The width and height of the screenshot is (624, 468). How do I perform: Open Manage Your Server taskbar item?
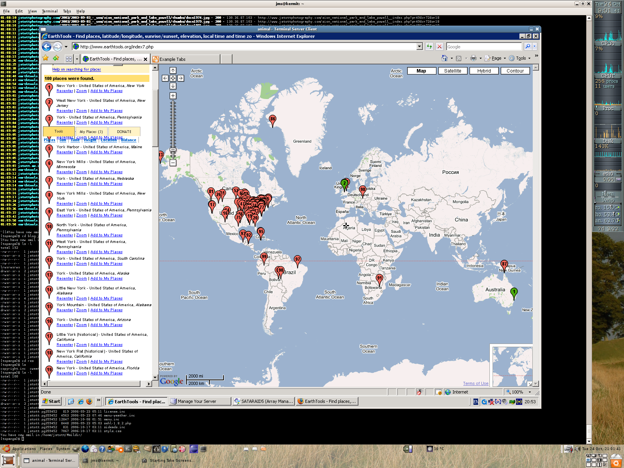(x=200, y=401)
